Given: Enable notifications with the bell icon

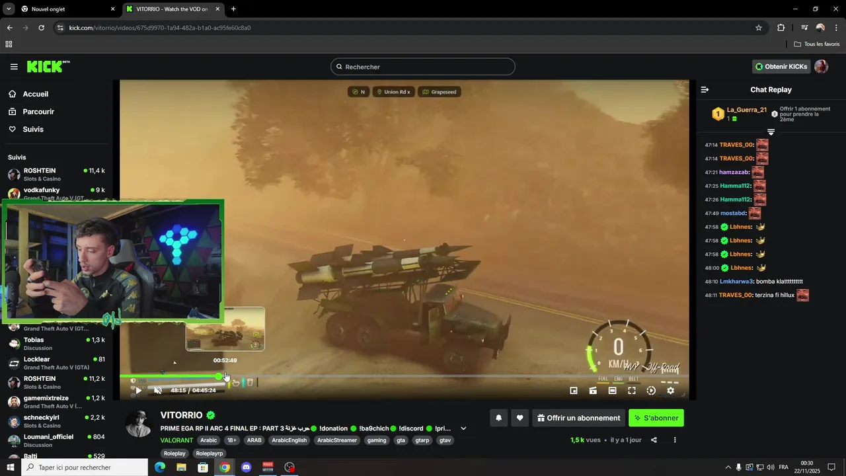Looking at the screenshot, I should [x=498, y=418].
